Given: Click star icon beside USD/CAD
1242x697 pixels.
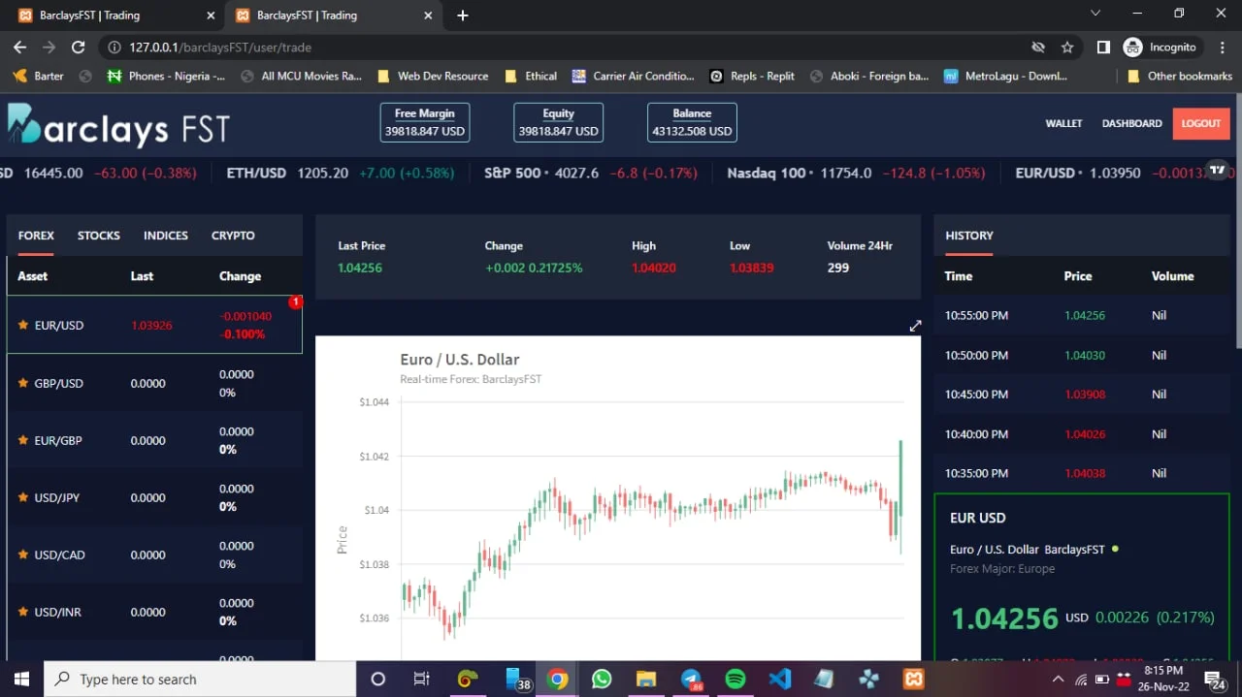Looking at the screenshot, I should coord(23,554).
